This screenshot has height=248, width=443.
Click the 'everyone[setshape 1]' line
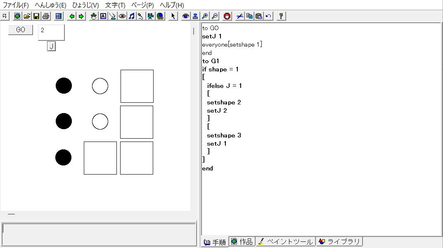pyautogui.click(x=232, y=44)
